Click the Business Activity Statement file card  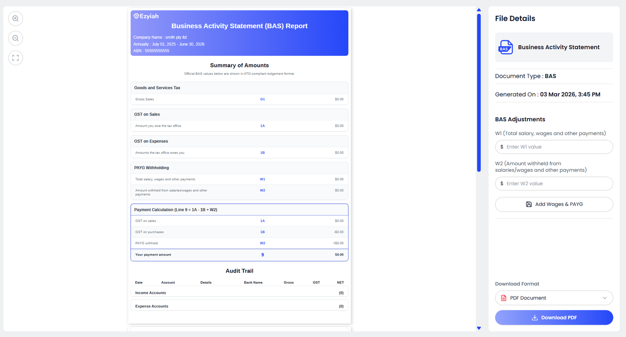pos(554,47)
